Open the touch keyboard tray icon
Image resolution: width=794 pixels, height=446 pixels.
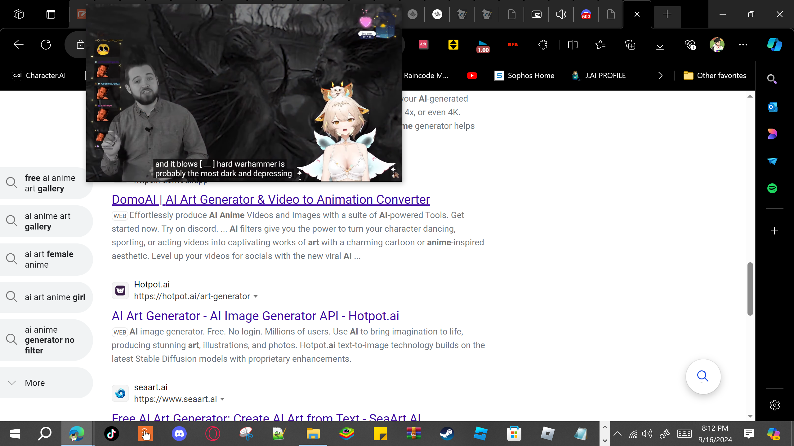tap(684, 434)
